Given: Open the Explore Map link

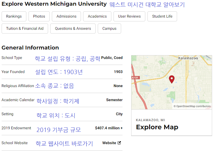Looking at the screenshot, I should pos(157,127).
